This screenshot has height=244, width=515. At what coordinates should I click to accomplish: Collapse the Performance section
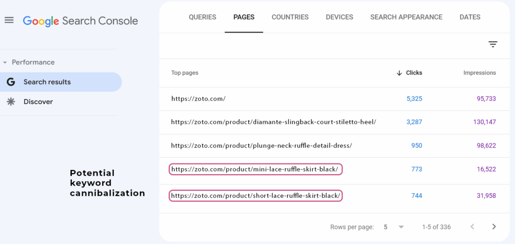5,62
